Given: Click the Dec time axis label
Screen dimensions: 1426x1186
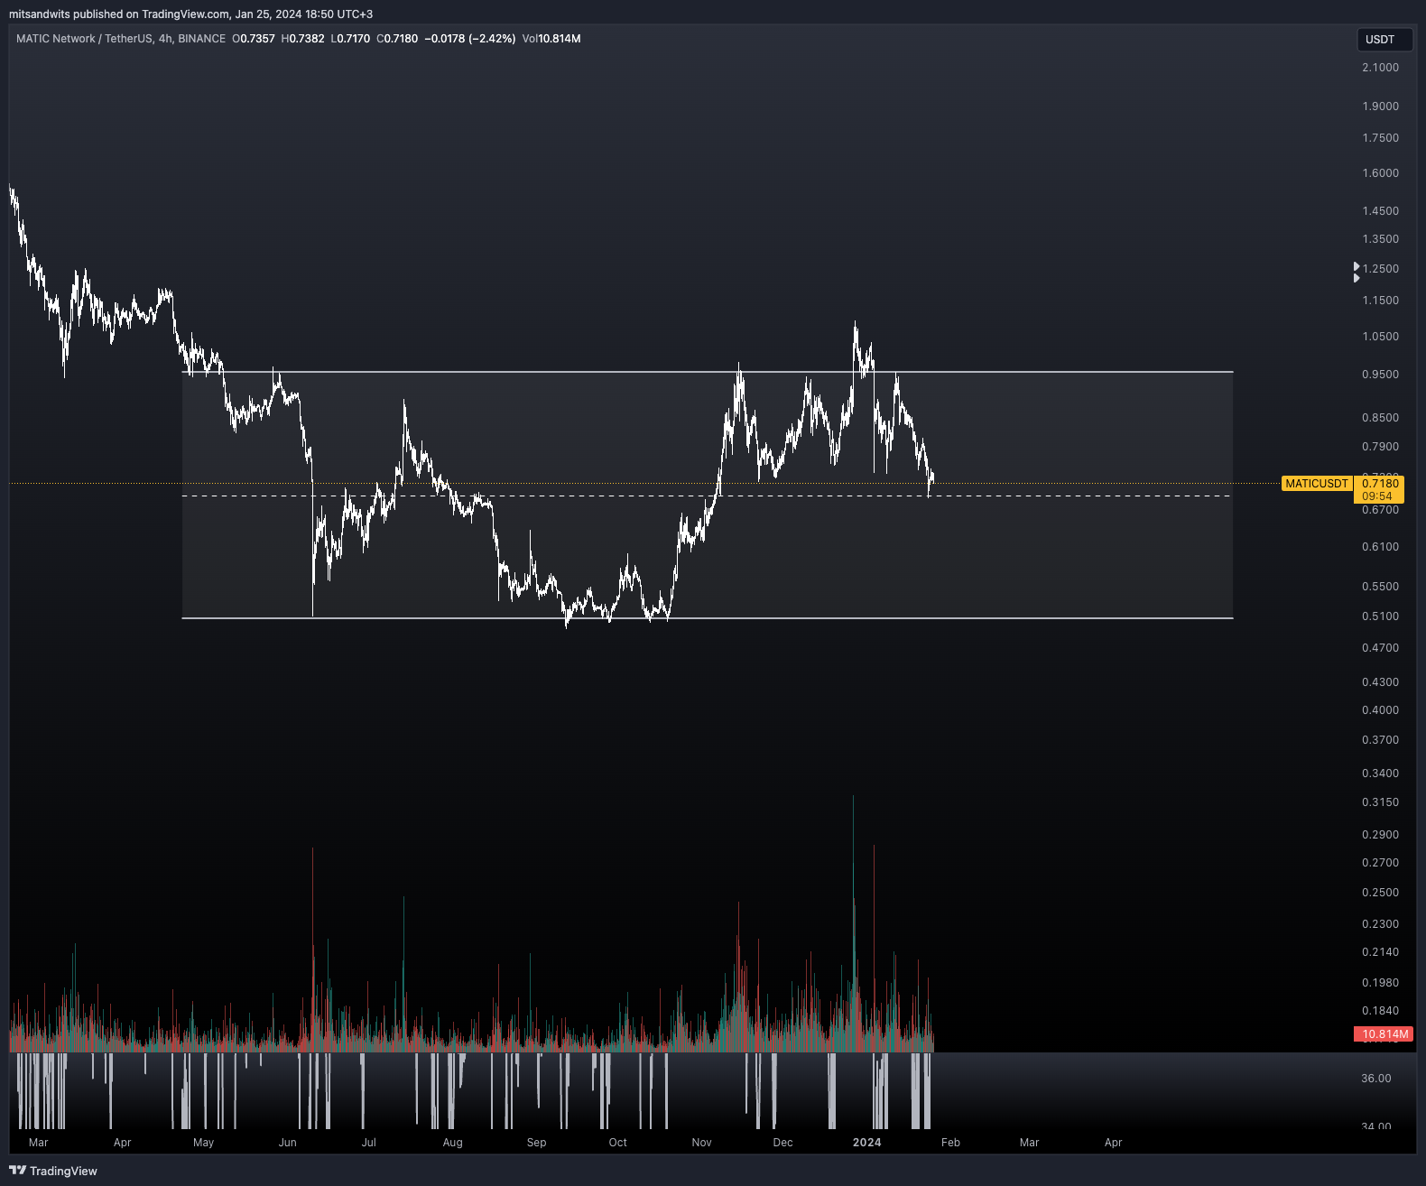Looking at the screenshot, I should (782, 1143).
